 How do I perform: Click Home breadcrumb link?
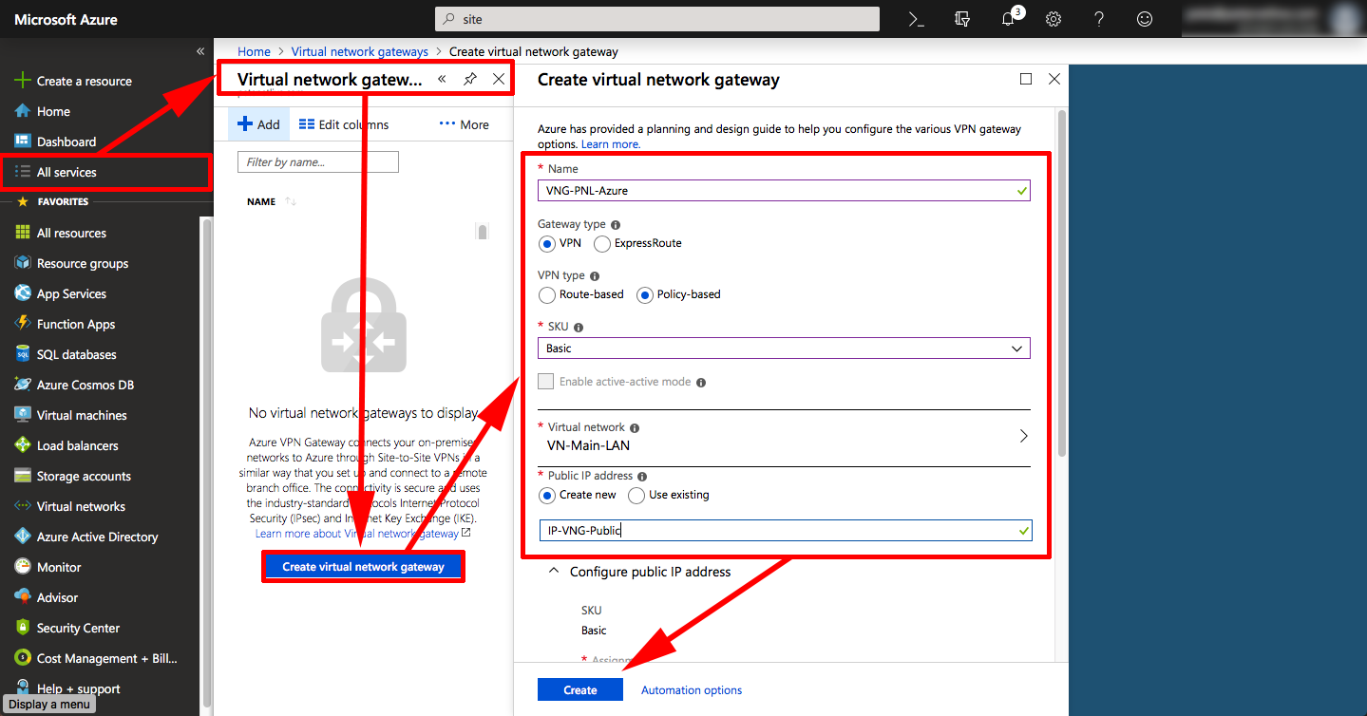coord(254,51)
